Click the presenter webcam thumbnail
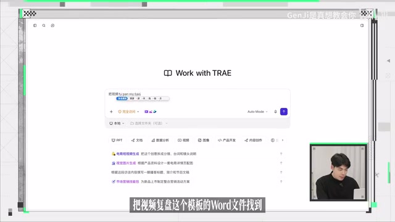Image resolution: width=395 pixels, height=222 pixels. coord(338,173)
